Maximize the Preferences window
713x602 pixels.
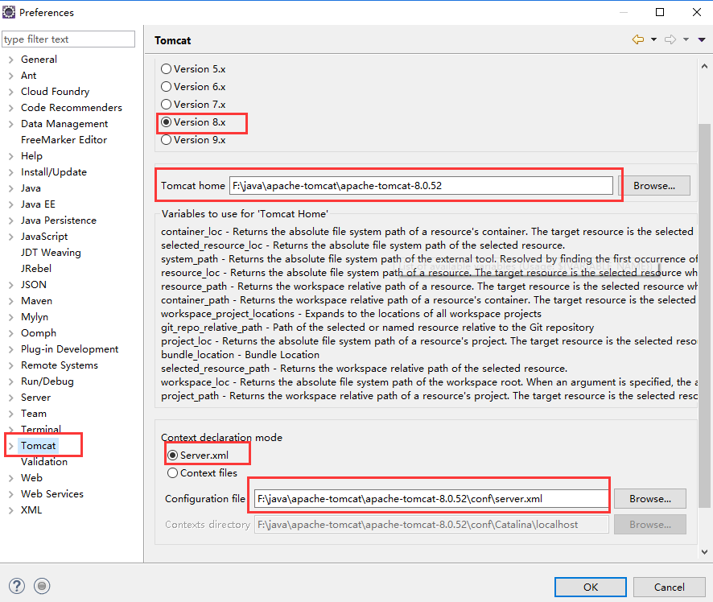pos(660,12)
